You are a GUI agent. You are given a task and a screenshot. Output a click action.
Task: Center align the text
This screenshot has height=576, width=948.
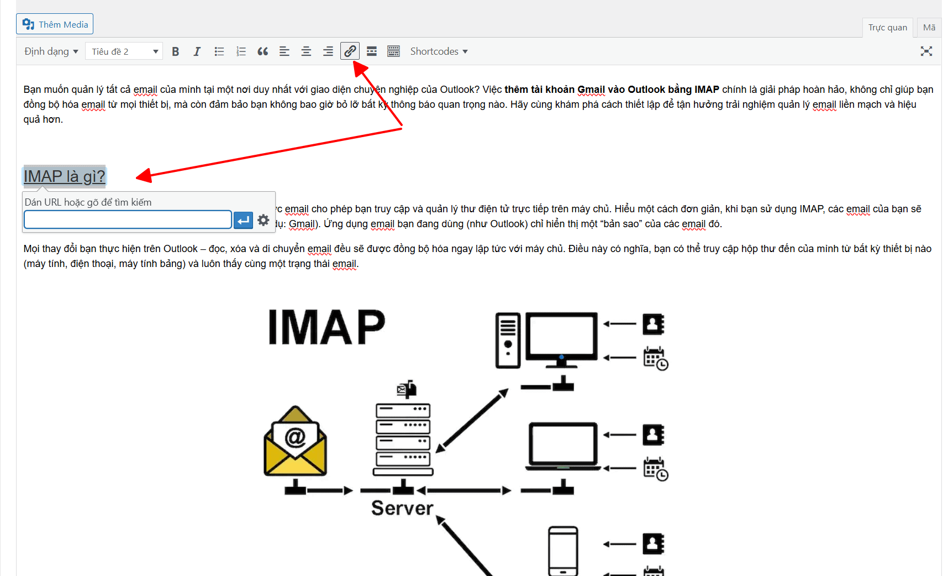(x=306, y=51)
